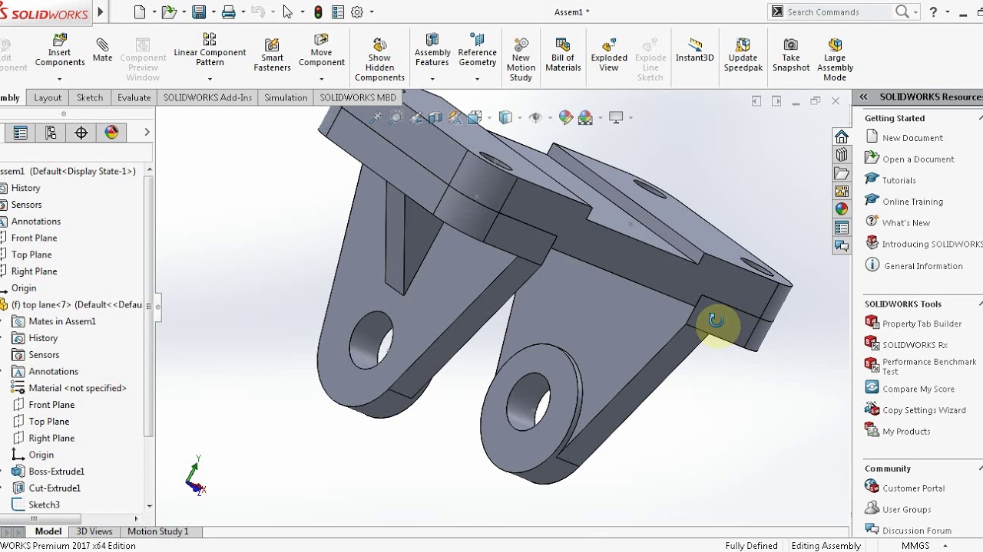Image resolution: width=983 pixels, height=552 pixels.
Task: Open the Simulation tab
Action: [286, 97]
